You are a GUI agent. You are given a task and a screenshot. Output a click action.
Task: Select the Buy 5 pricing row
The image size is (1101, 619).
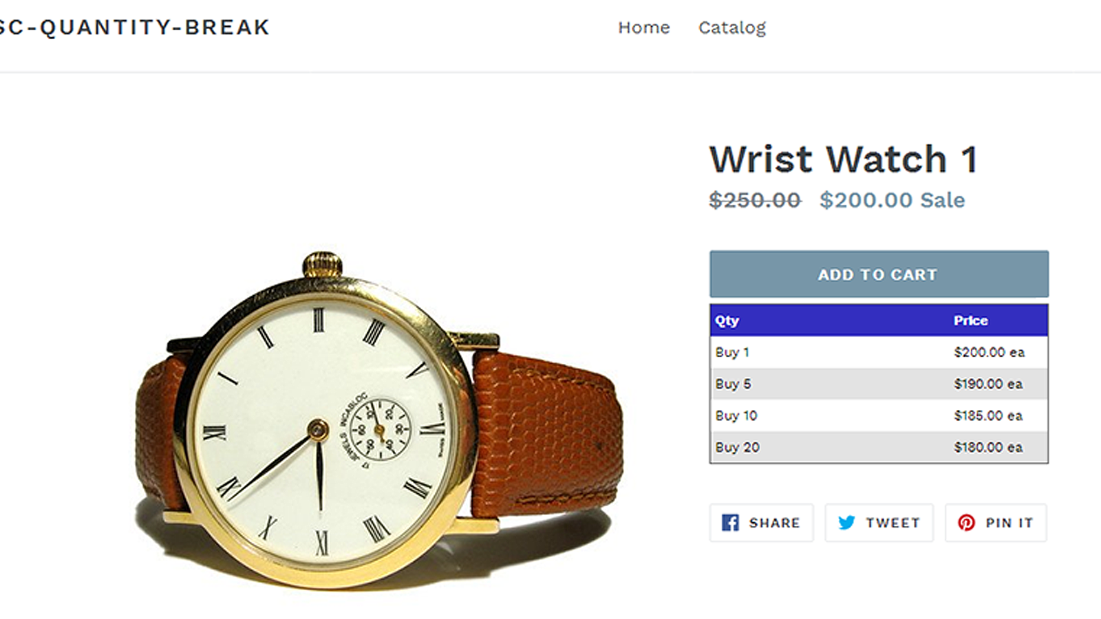(x=878, y=384)
